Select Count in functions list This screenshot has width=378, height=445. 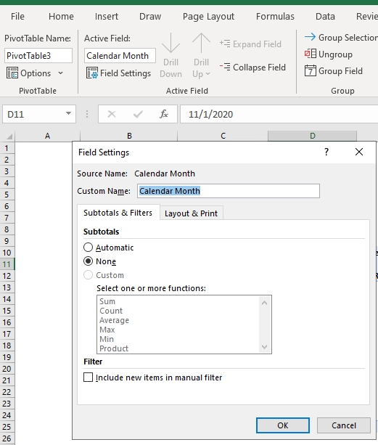(111, 311)
